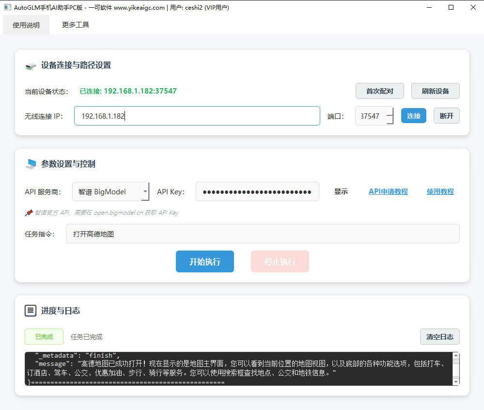Viewport: 484px width, 410px height.
Task: Switch to the 更多工具 tab
Action: click(x=75, y=24)
